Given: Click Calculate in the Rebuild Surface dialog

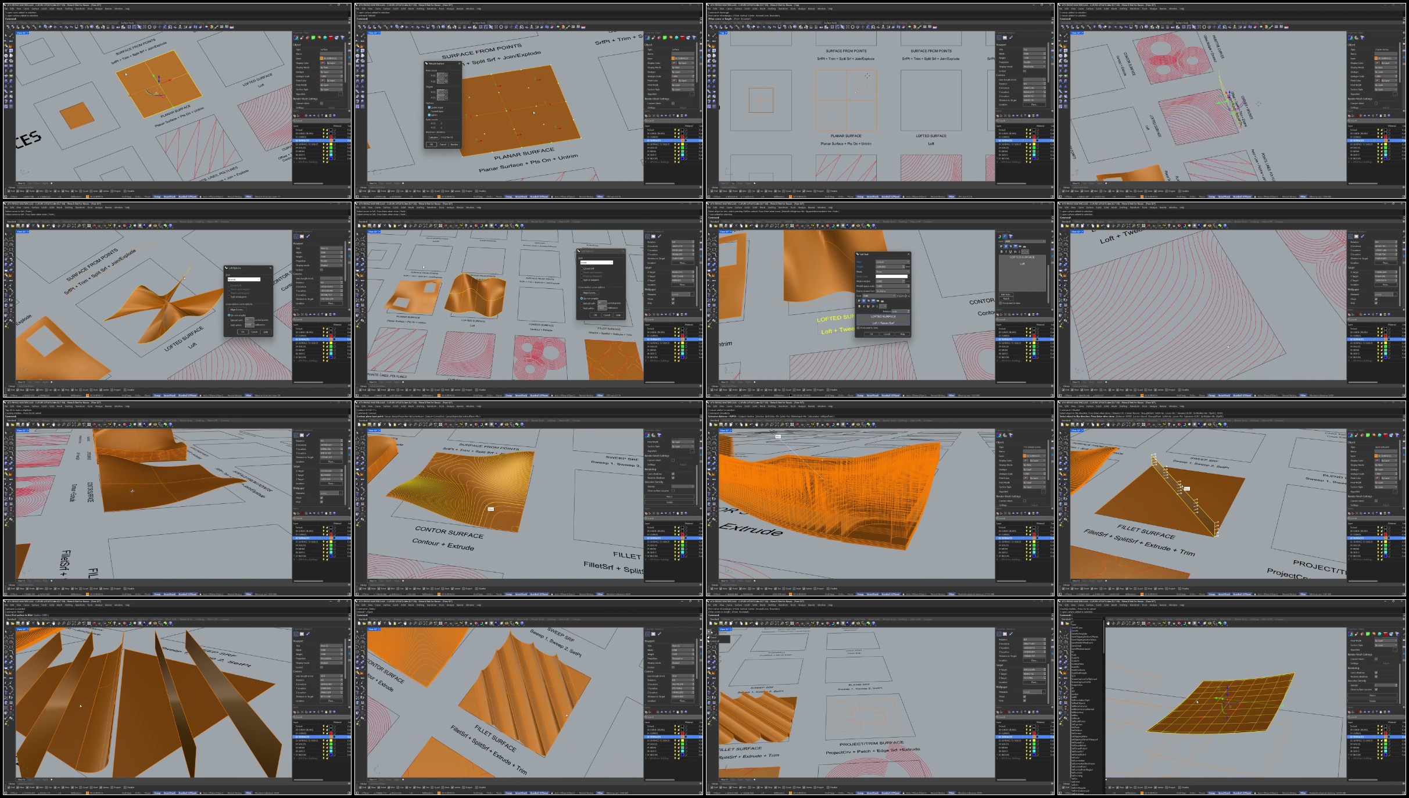Looking at the screenshot, I should click(433, 137).
